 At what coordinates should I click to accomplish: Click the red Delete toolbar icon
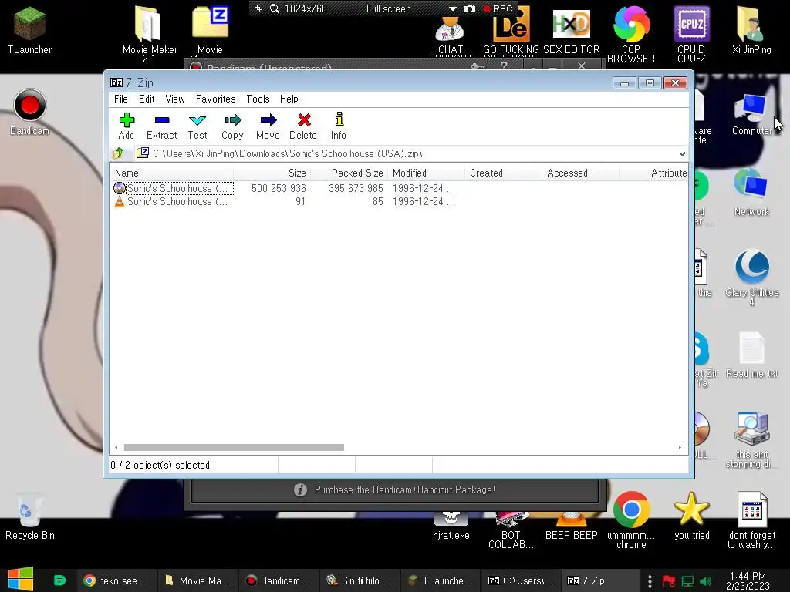pos(303,126)
